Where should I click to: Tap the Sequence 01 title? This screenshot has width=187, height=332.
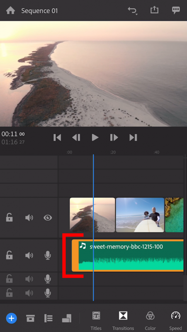(x=39, y=11)
